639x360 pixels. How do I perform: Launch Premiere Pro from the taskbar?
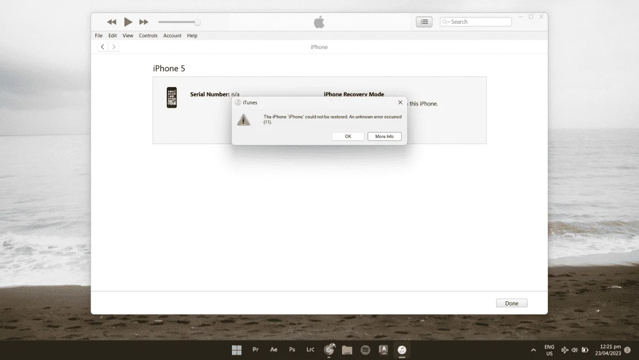[256, 349]
